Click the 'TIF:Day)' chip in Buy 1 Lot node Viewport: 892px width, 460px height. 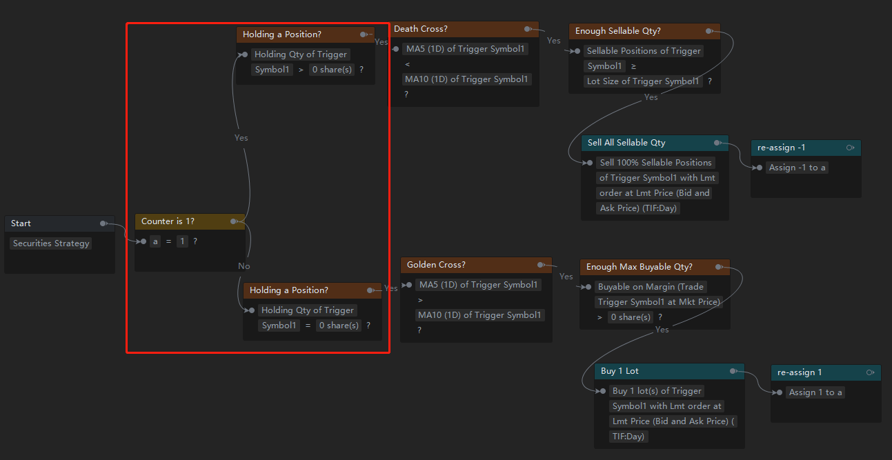[628, 437]
